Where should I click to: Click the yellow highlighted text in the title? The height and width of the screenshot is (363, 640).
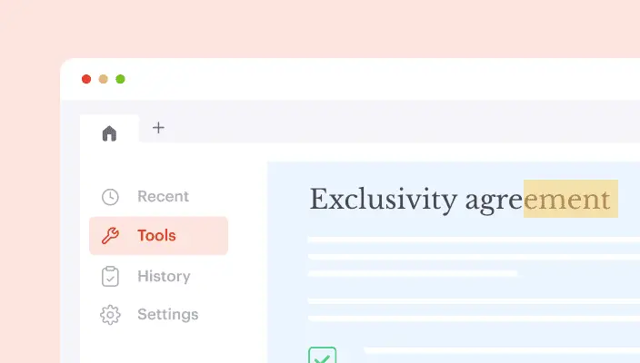click(x=570, y=199)
